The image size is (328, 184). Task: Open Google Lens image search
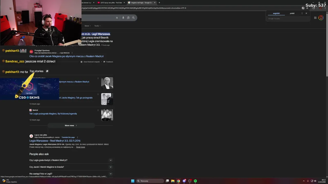128,18
